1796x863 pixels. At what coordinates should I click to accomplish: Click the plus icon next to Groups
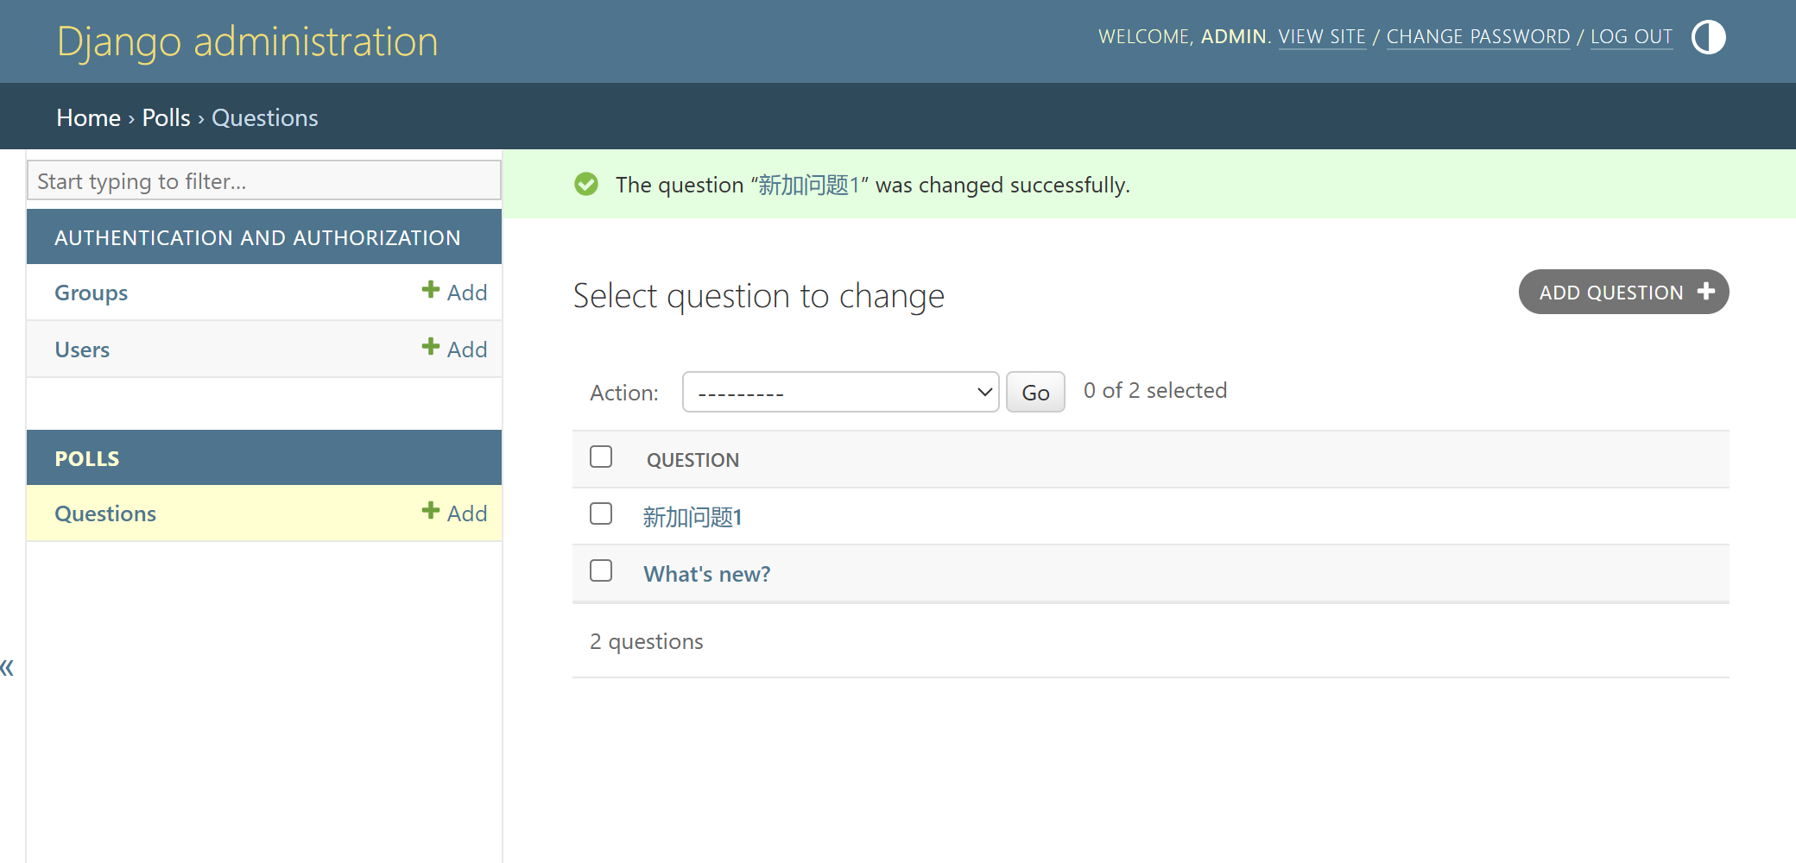click(430, 291)
